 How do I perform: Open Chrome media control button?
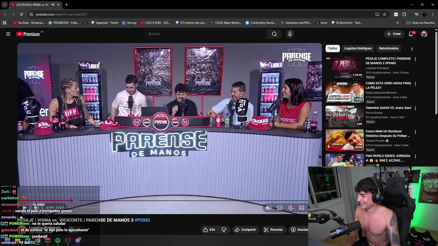[x=416, y=14]
